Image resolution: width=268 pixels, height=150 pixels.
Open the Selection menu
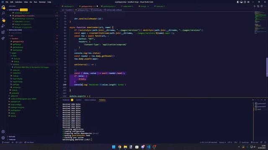point(18,2)
